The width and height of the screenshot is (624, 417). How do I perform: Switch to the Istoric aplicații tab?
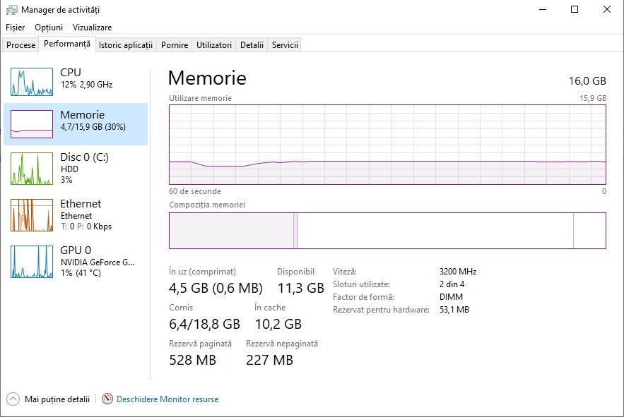126,45
